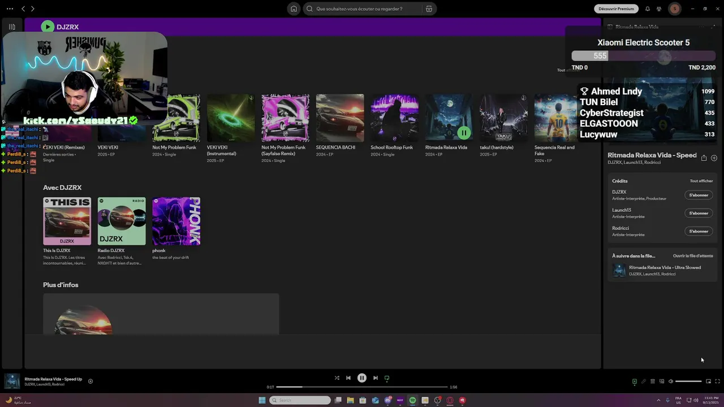Open taku! (hardstyle) cover
Viewport: 724px width, 407px height.
point(503,118)
